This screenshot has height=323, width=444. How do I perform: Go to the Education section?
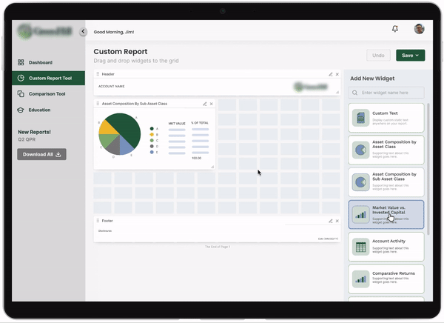click(x=39, y=110)
